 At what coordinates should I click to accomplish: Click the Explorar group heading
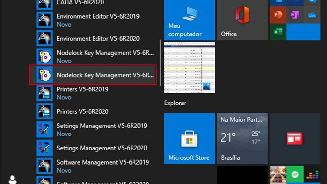click(175, 103)
